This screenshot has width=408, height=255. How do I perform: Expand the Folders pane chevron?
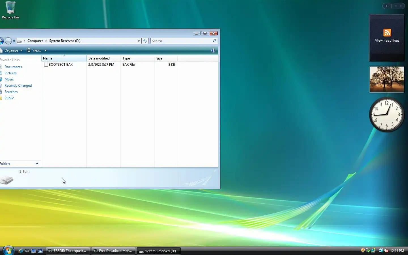coord(37,164)
